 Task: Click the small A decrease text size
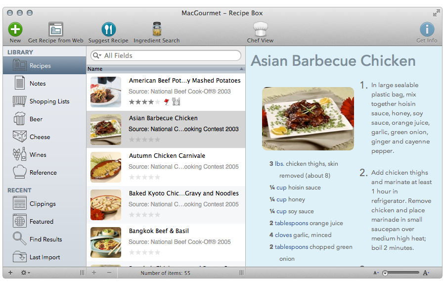[376, 273]
